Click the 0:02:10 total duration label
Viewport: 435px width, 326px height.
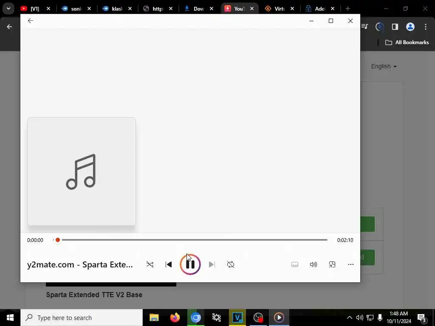pyautogui.click(x=345, y=240)
